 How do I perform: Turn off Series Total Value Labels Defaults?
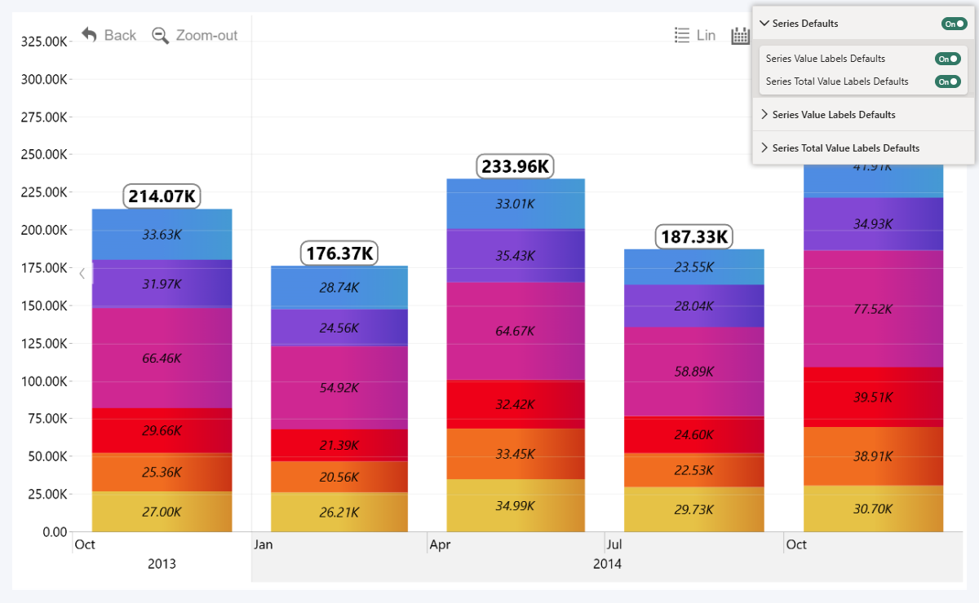(947, 81)
